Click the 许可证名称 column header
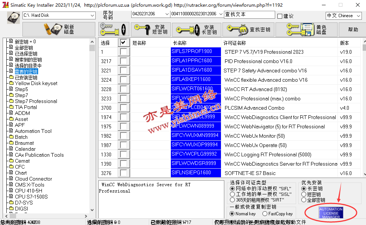The image size is (366, 225). point(234,43)
